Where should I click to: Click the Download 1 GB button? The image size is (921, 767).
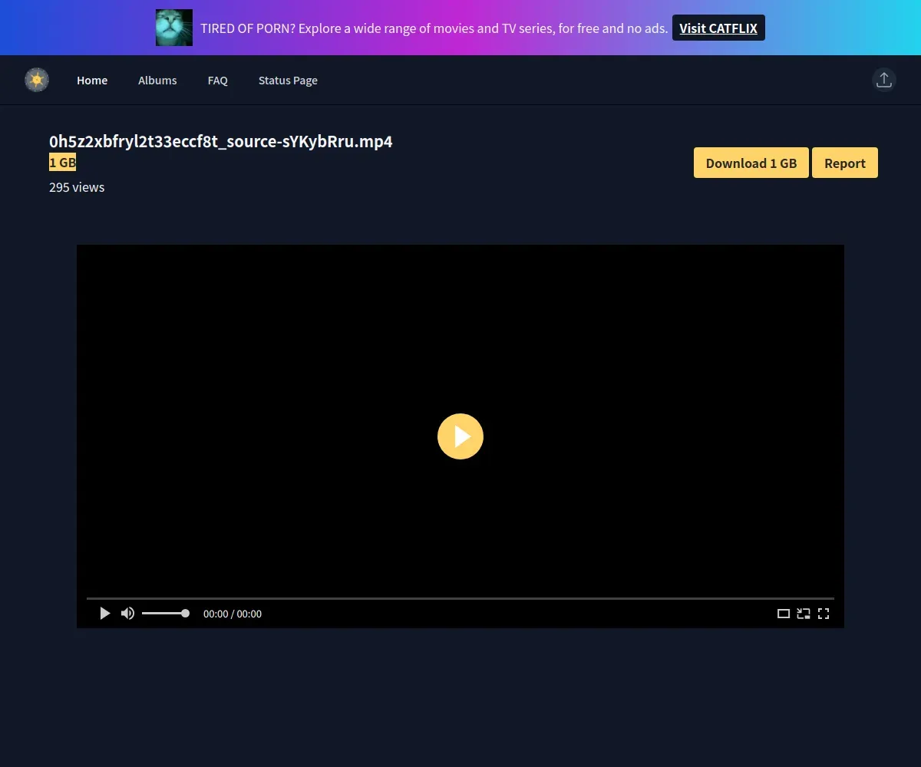751,163
